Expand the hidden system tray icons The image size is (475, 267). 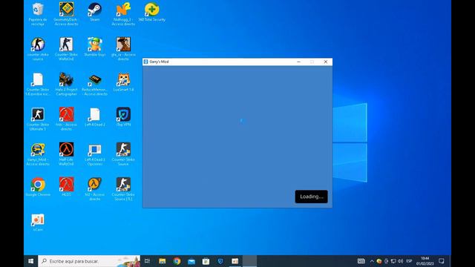(x=372, y=261)
